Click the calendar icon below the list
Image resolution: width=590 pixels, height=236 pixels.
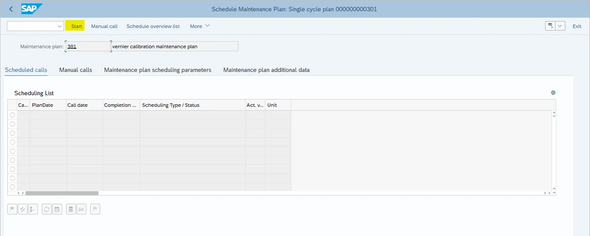click(x=57, y=209)
